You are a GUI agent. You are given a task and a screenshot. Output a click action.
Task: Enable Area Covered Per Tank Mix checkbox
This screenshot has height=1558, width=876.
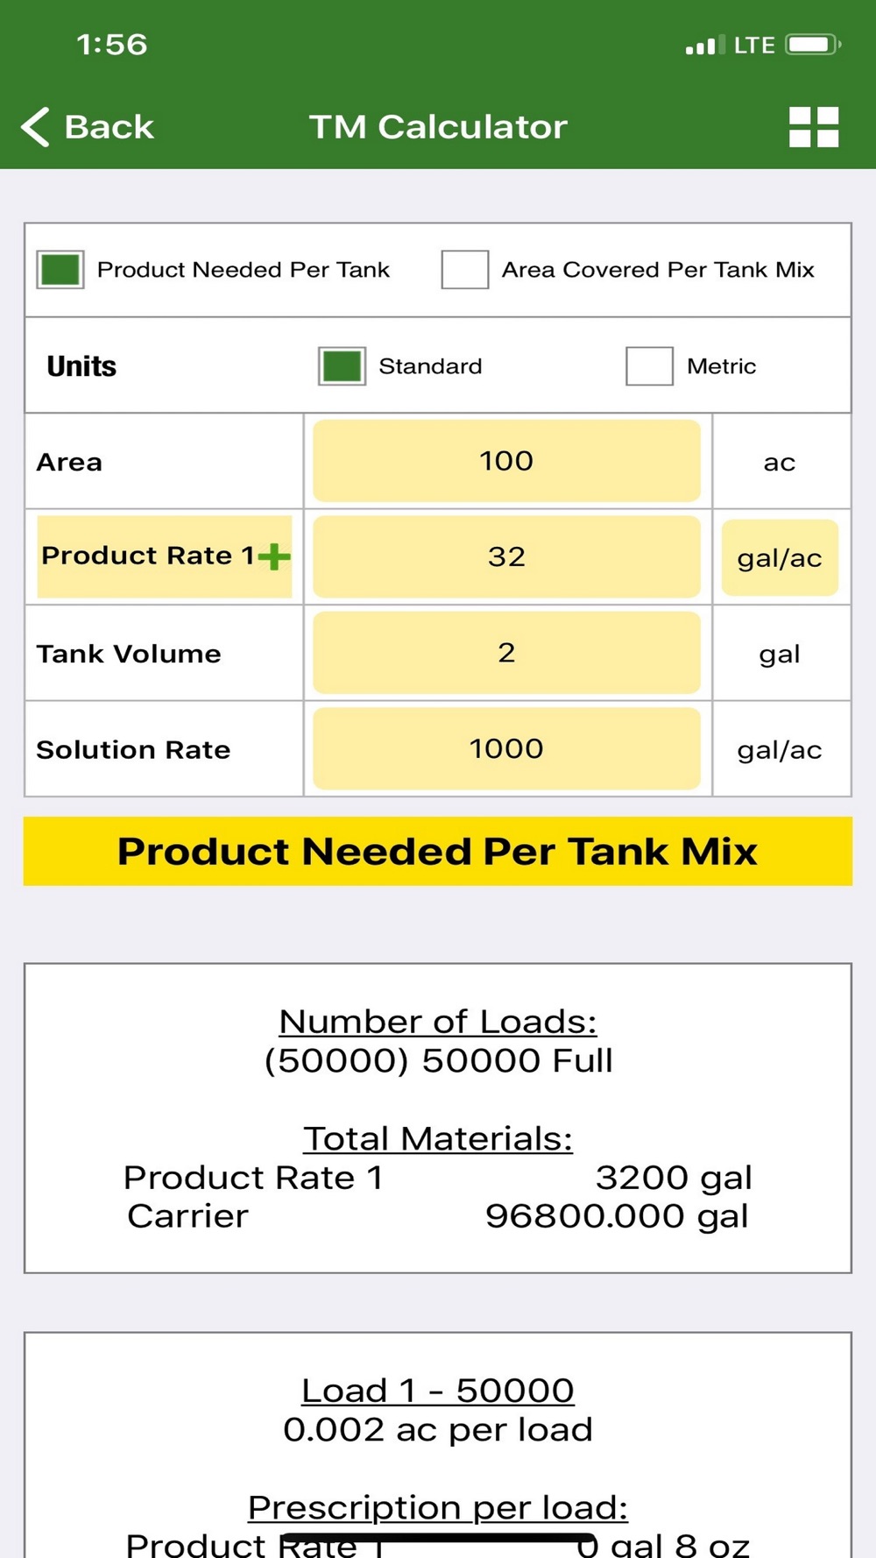465,269
